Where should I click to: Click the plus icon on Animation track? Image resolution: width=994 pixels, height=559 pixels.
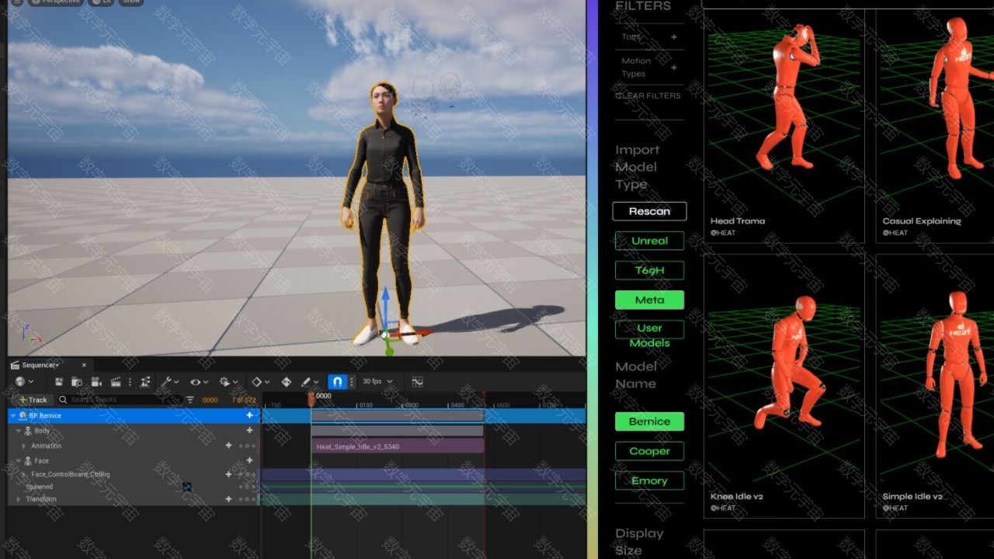pos(228,446)
